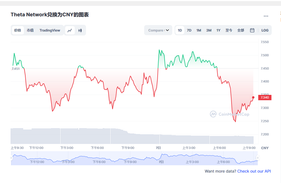Click the 上午9:30 x-axis time label
The height and width of the screenshot is (183, 281).
(17, 148)
